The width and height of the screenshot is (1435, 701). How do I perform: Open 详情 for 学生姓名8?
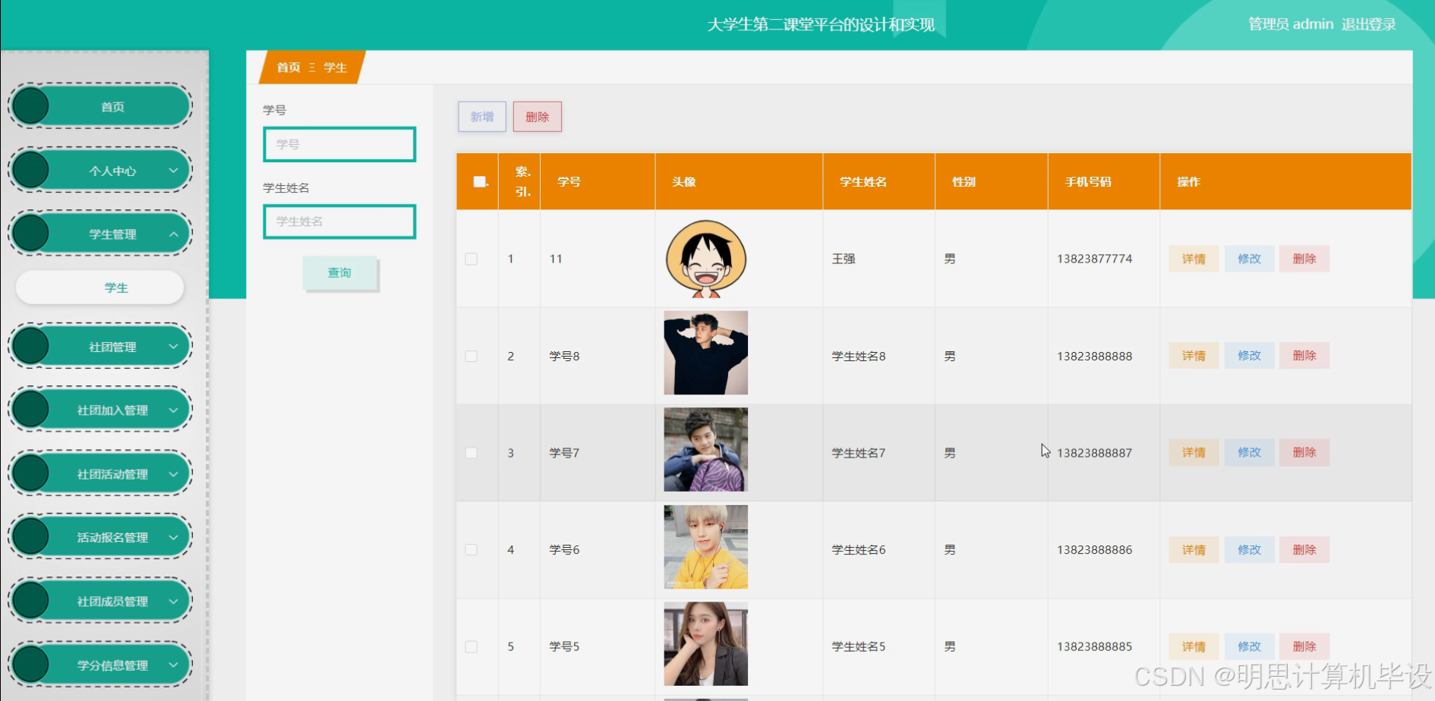1194,356
